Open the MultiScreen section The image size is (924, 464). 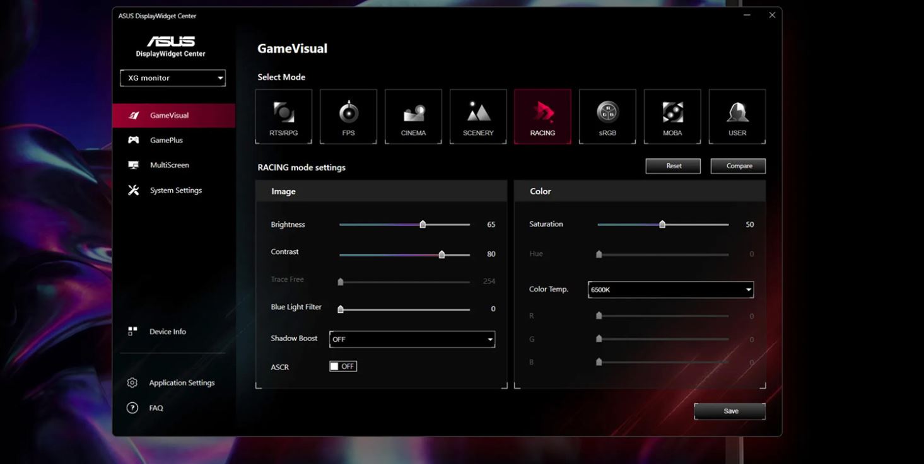[x=169, y=165]
